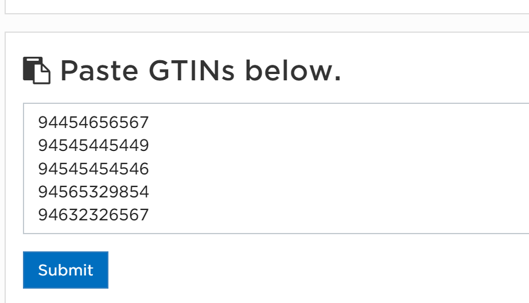Click the folded-page portion of the paste icon
This screenshot has width=529, height=303.
click(42, 74)
